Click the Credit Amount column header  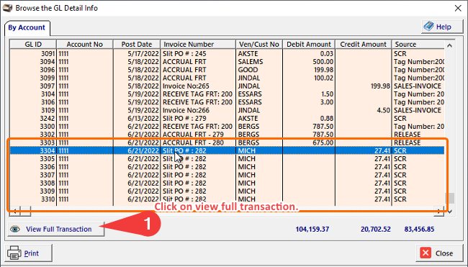point(363,44)
